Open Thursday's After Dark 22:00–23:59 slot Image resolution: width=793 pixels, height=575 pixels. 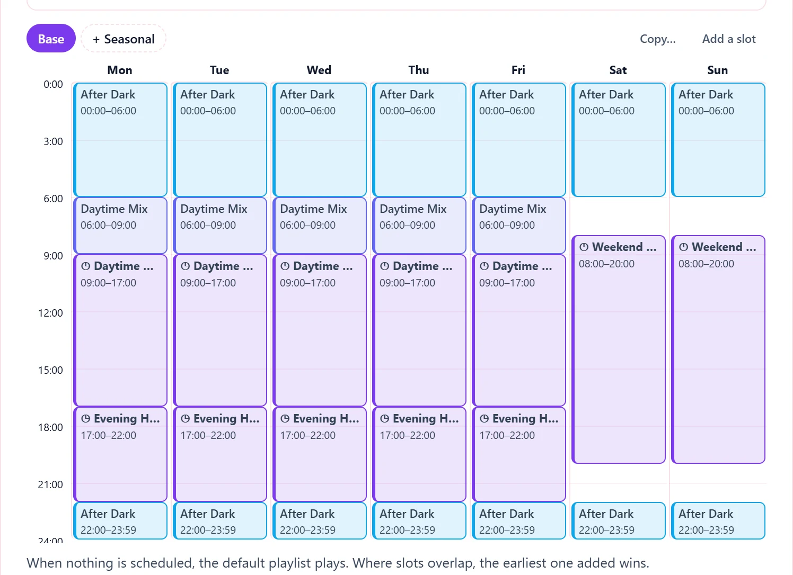(x=419, y=521)
